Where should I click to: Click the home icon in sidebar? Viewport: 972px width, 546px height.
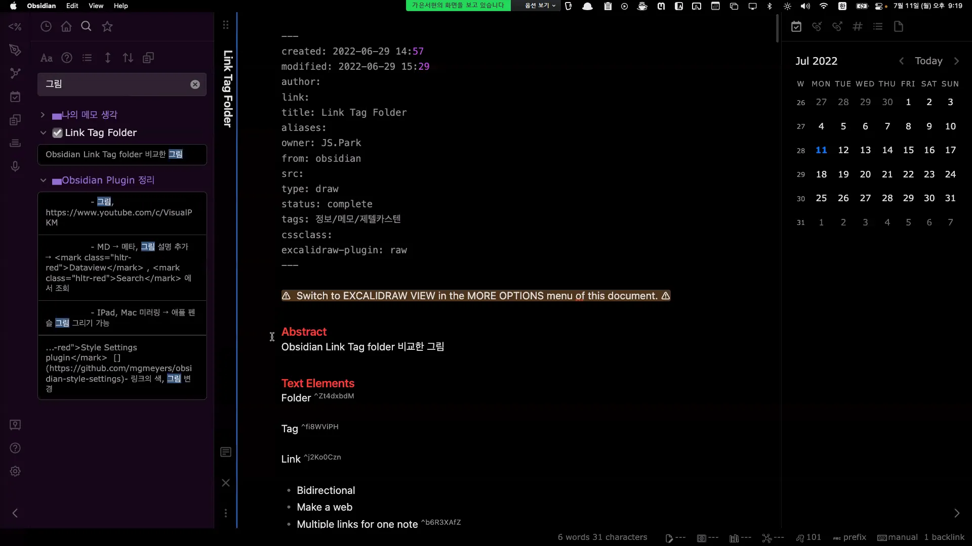pos(66,26)
